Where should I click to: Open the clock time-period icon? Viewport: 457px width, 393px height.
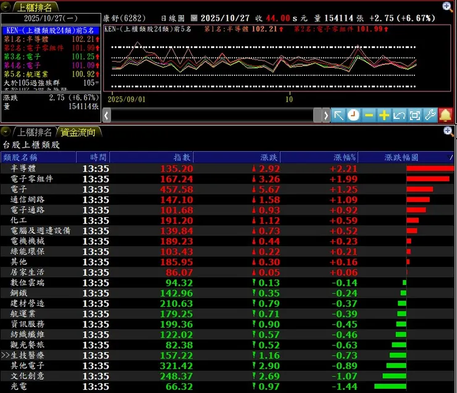tap(353, 115)
